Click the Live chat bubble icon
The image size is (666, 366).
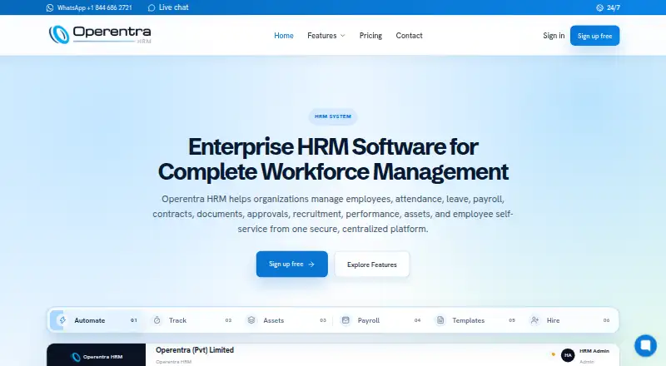tap(152, 7)
